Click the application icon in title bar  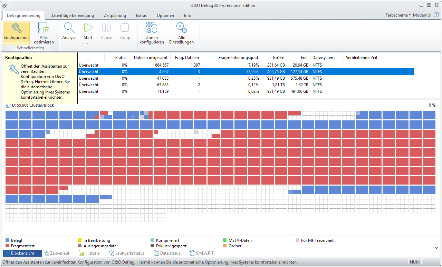coord(4,5)
